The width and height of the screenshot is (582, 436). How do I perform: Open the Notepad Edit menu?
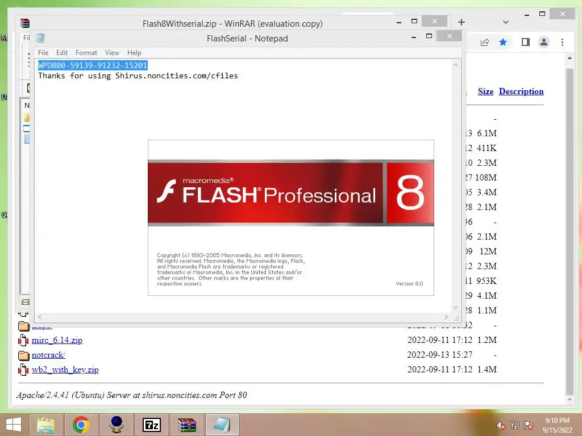point(61,53)
